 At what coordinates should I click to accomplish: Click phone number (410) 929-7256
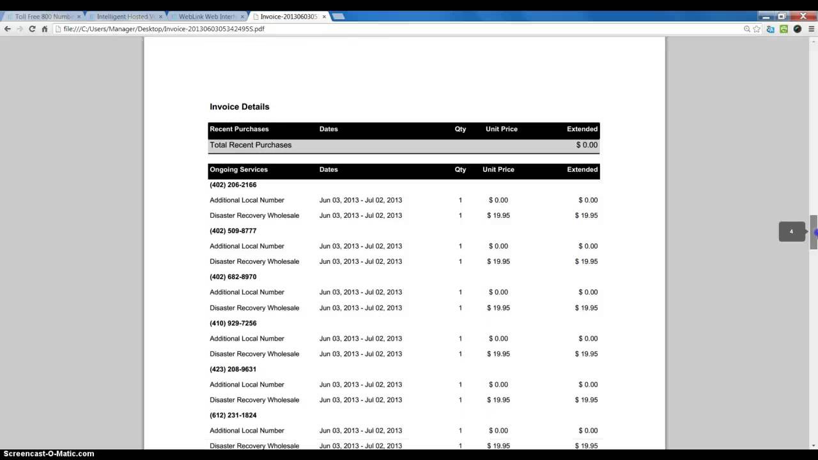click(233, 323)
